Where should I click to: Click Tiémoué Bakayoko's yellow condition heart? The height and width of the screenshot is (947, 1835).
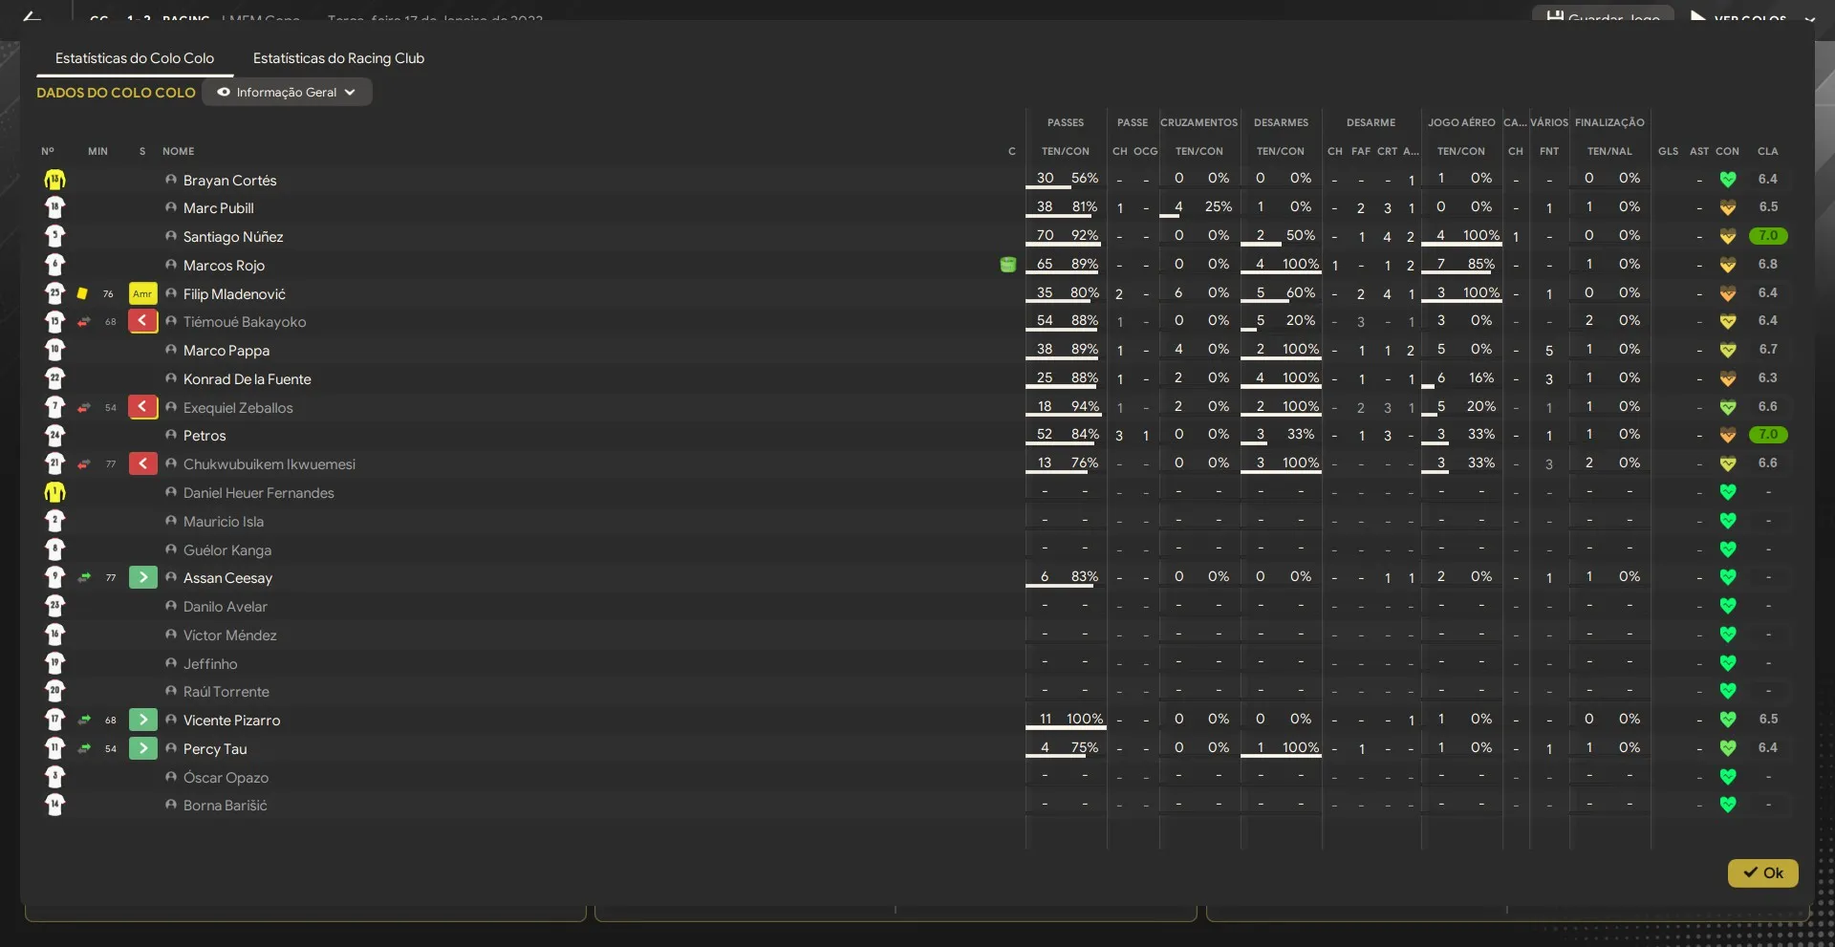click(1727, 321)
